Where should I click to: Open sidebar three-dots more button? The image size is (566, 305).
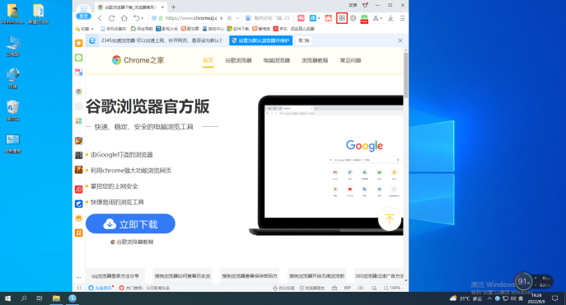(x=79, y=278)
